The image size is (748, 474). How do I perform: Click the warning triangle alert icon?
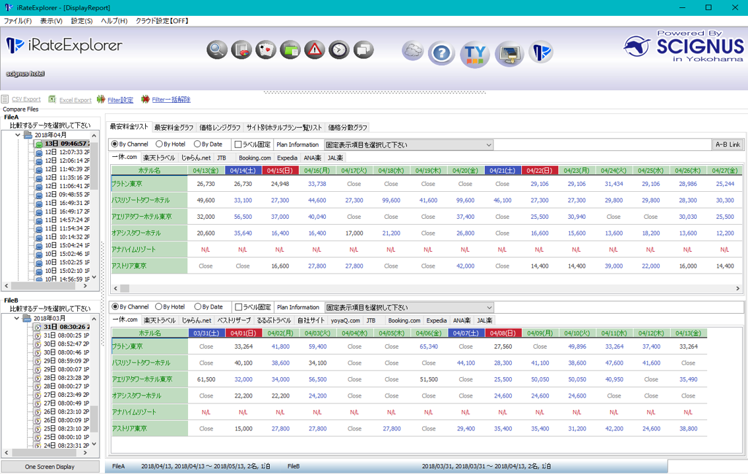315,49
